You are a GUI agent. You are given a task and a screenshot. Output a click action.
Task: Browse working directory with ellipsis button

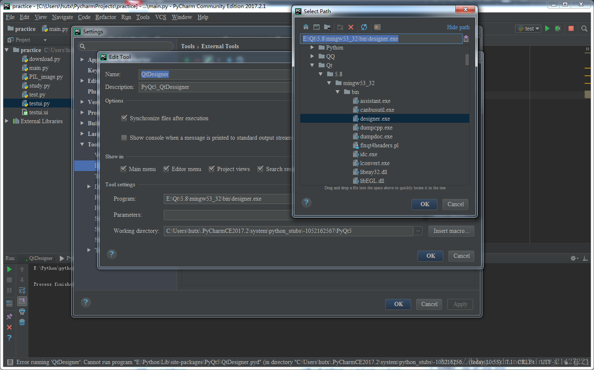[418, 231]
